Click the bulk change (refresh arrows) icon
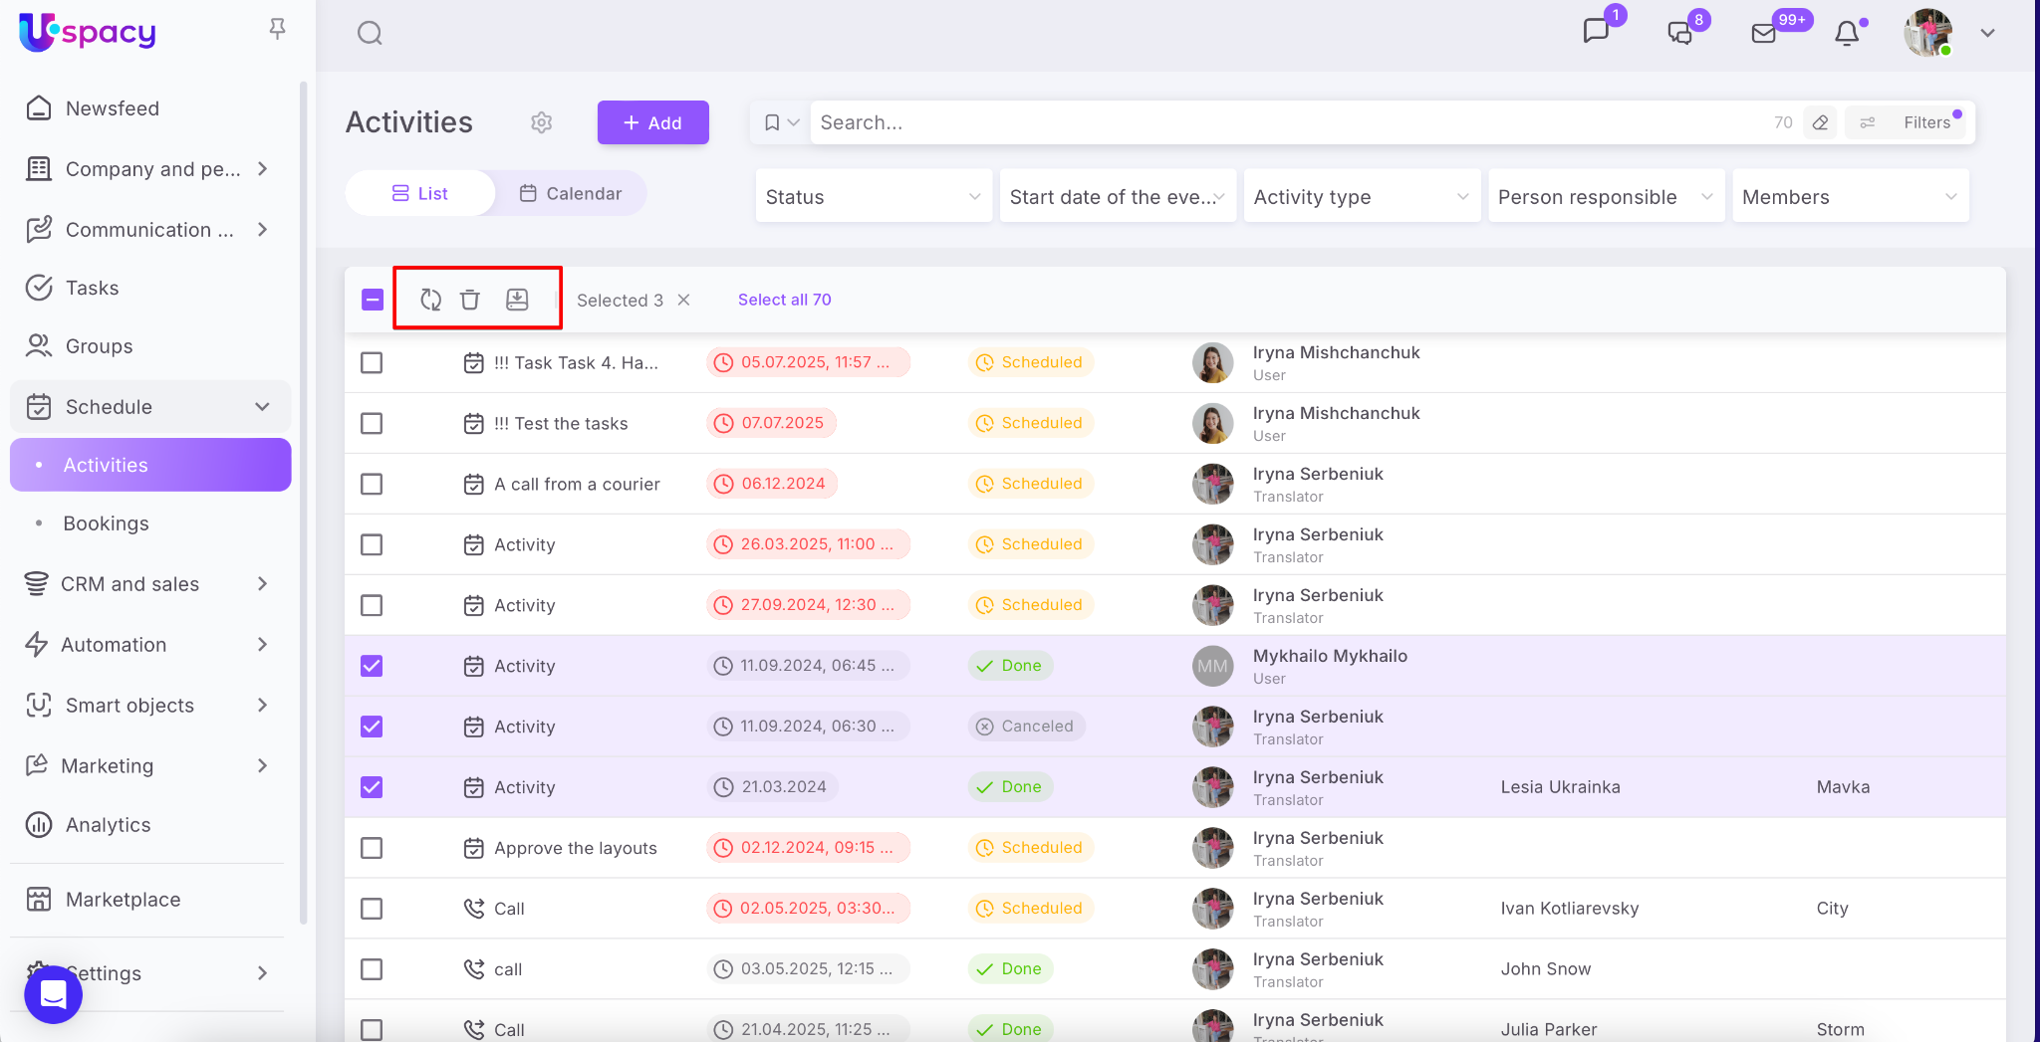The image size is (2040, 1042). [x=430, y=300]
